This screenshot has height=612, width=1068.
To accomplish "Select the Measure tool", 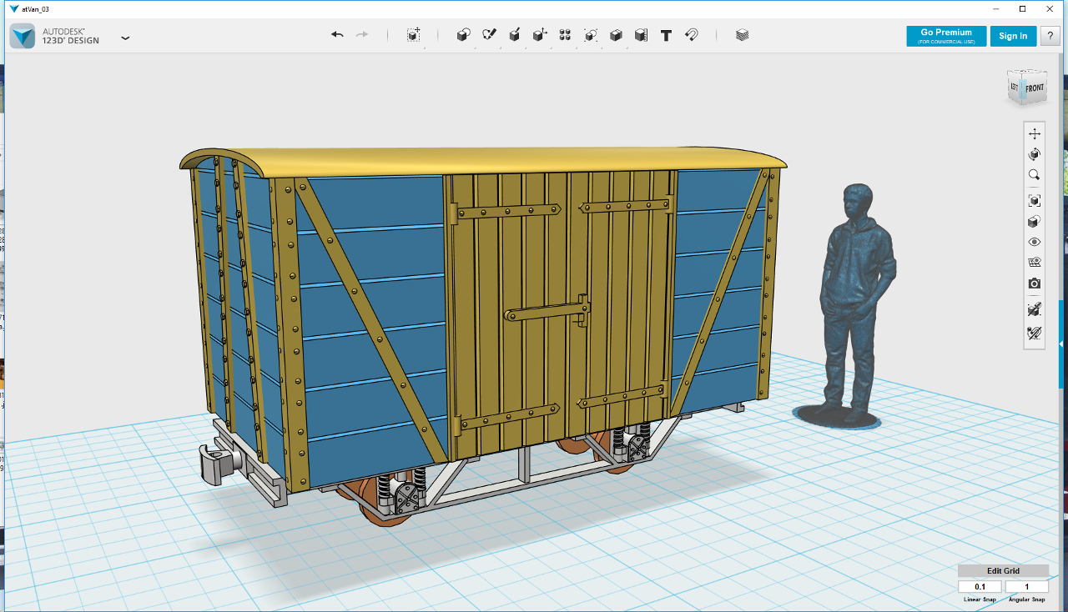I will click(x=641, y=35).
